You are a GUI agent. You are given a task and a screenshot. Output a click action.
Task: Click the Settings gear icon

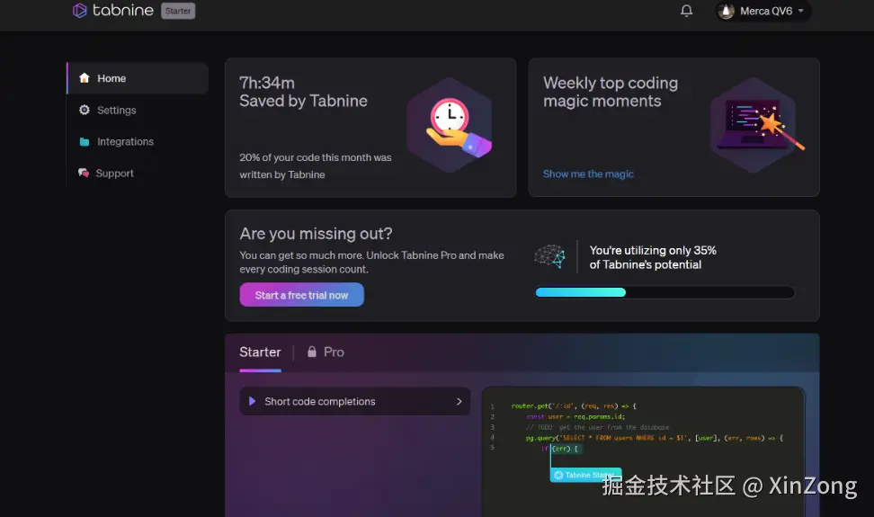pyautogui.click(x=85, y=110)
